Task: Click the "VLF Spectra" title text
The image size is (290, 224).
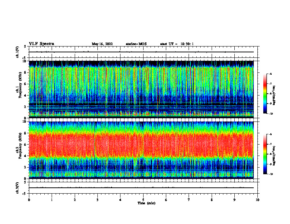Action: coord(42,44)
